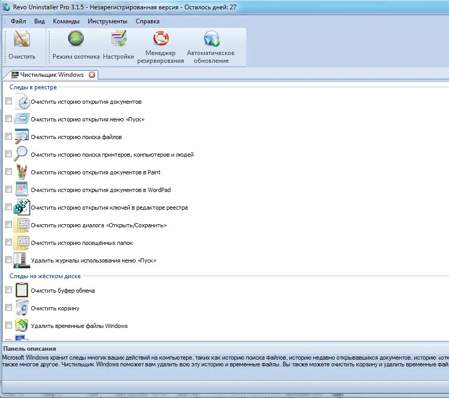This screenshot has height=398, width=449.
Task: Click the Очистить broom icon
Action: 22,39
